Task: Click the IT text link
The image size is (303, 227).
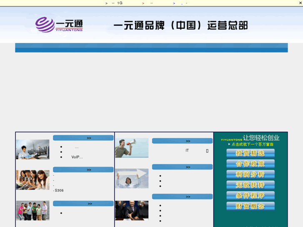Action: [187, 150]
